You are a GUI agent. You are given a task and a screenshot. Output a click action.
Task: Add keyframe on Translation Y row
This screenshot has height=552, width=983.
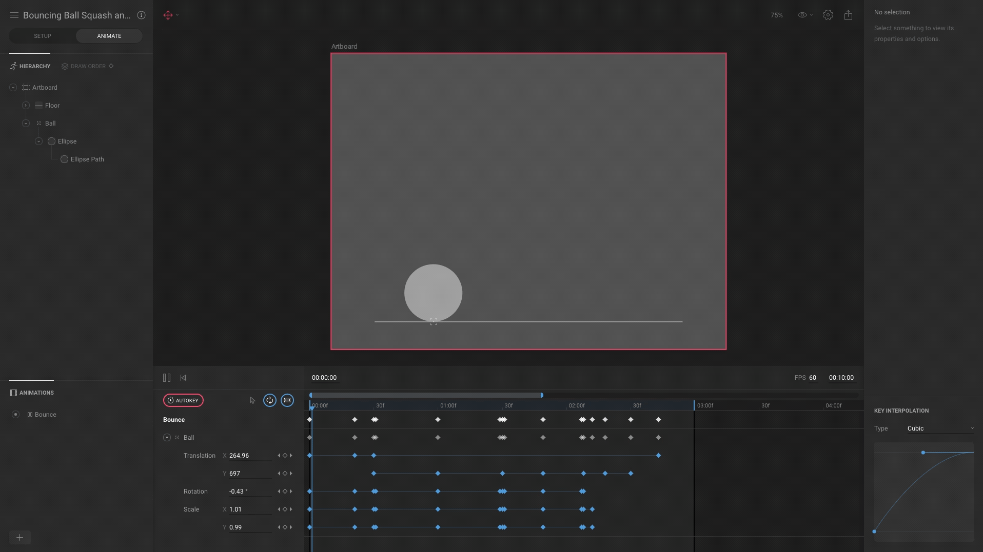coord(285,474)
